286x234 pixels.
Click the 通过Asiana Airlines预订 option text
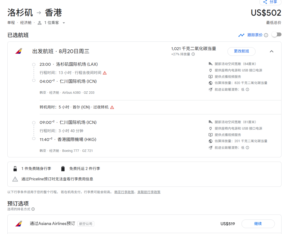click(x=52, y=224)
